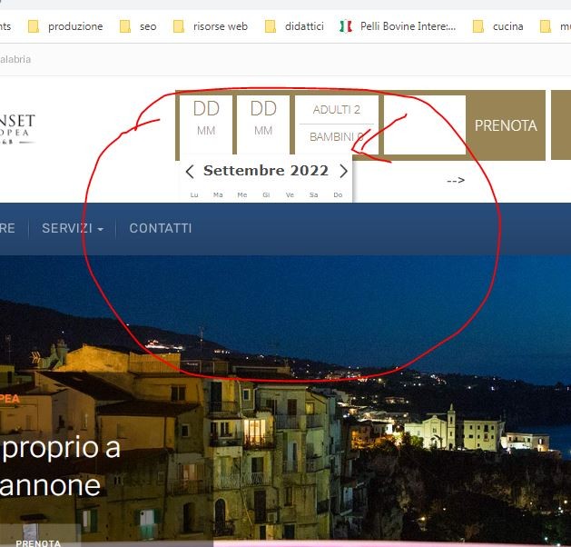Expand the SERVIZI menu
This screenshot has width=571, height=547.
coord(73,228)
